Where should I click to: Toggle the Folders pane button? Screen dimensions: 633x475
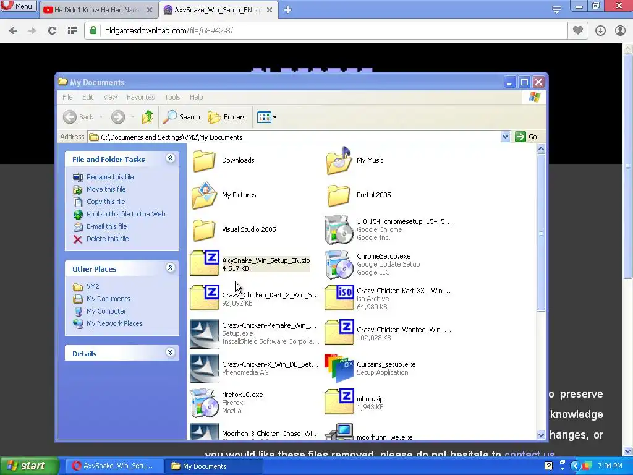[227, 117]
